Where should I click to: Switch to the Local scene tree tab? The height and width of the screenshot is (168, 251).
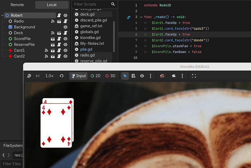pyautogui.click(x=52, y=5)
